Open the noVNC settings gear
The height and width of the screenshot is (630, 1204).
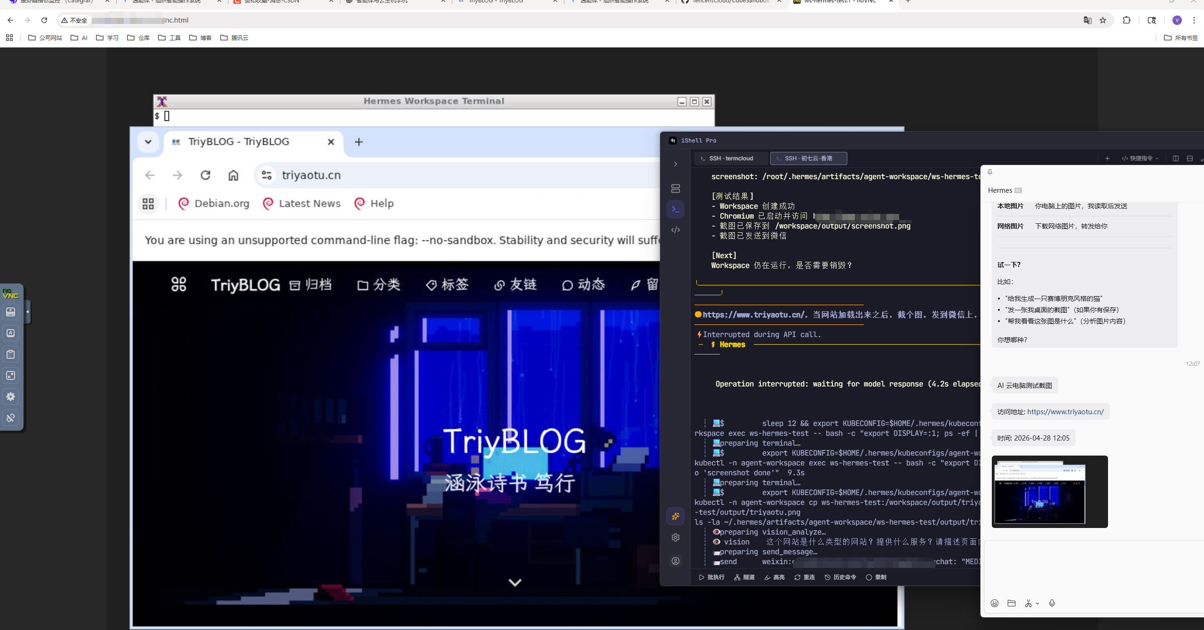click(10, 396)
